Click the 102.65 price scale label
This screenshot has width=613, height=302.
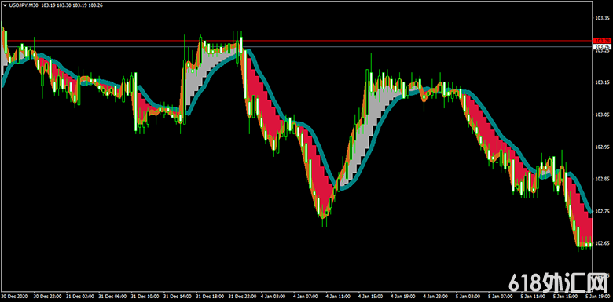602,243
